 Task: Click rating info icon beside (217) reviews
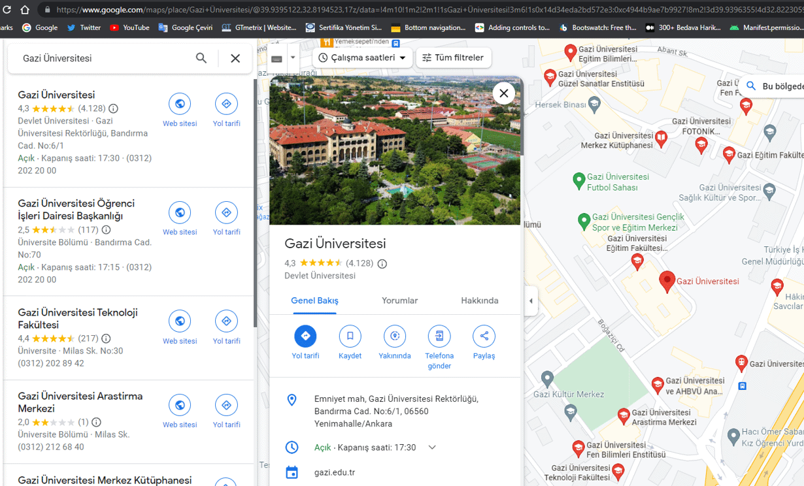pyautogui.click(x=106, y=338)
